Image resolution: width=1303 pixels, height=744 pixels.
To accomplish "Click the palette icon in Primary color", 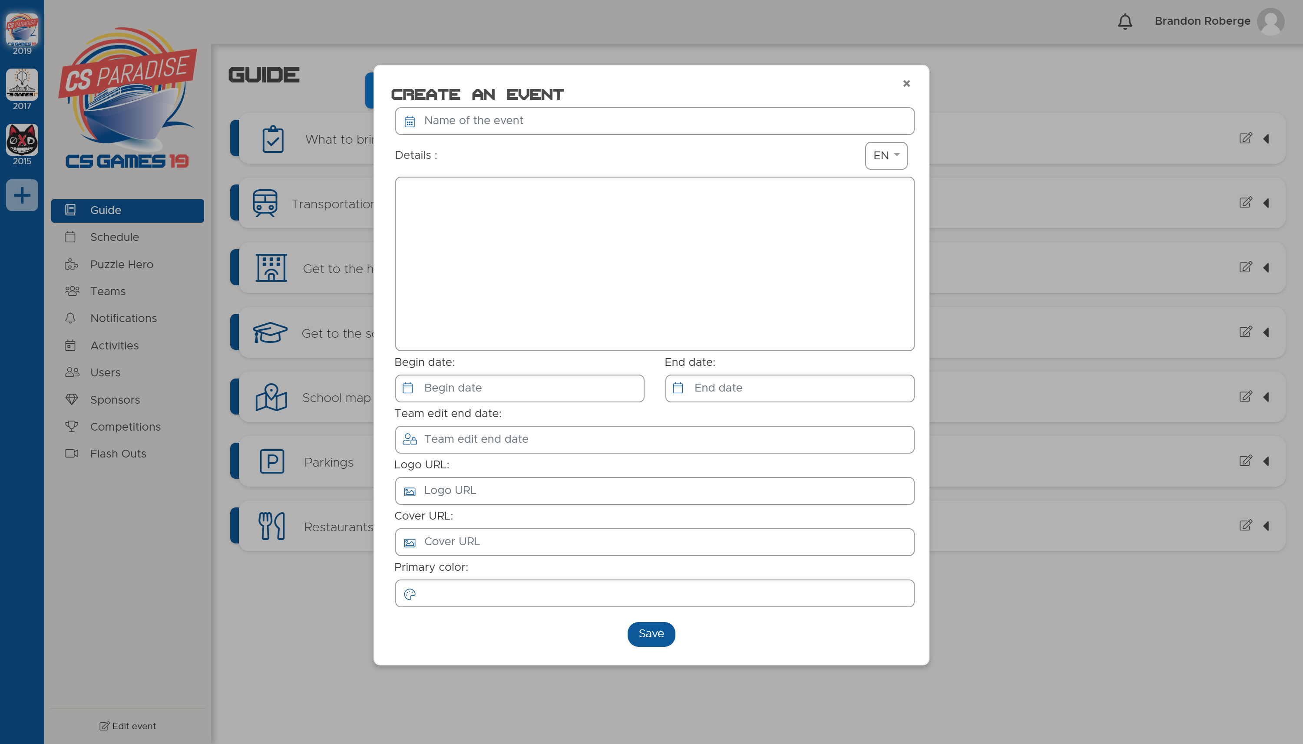I will 410,594.
